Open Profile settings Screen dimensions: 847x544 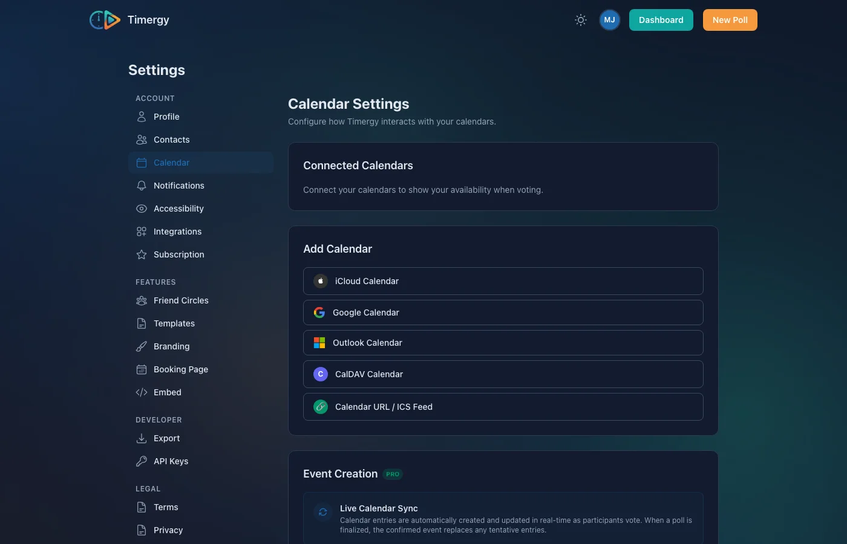click(x=201, y=117)
